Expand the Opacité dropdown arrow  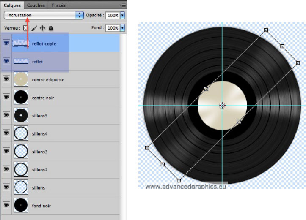123,15
